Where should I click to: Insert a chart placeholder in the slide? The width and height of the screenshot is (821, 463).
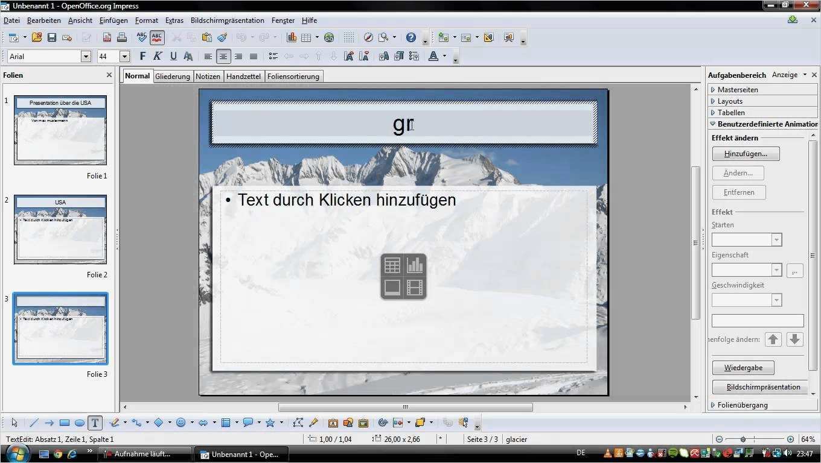click(415, 265)
